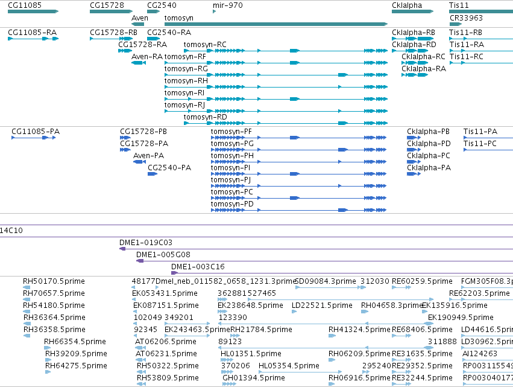The image size is (513, 387).
Task: Open transcript CkIalpha-RD
Action: pos(414,45)
